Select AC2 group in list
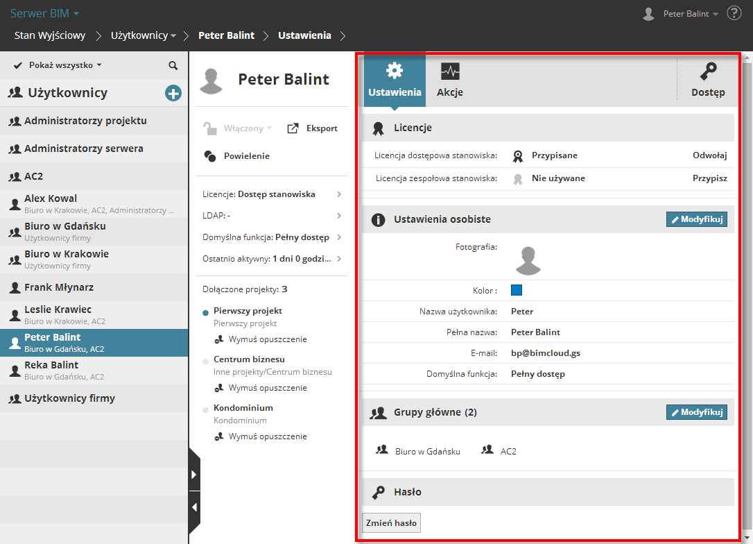Image resolution: width=753 pixels, height=544 pixels. (94, 176)
